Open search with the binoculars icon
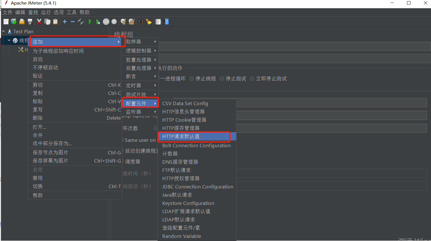 pos(141,22)
